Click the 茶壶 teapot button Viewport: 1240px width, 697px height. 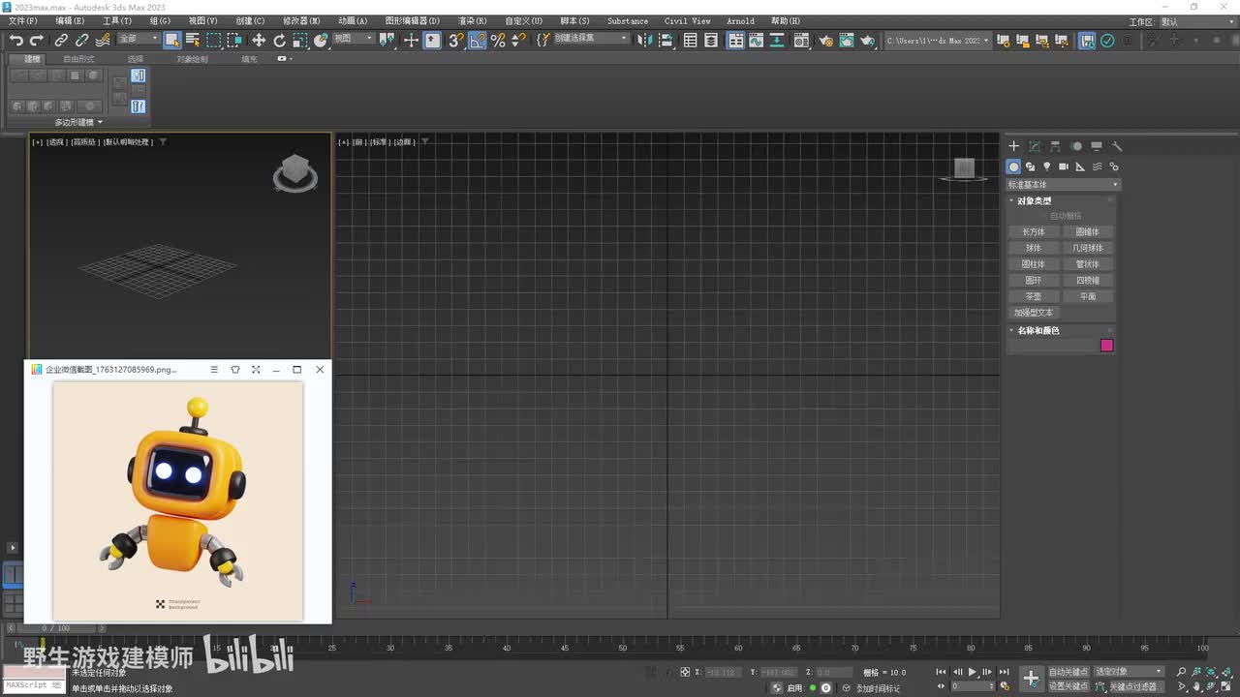(1034, 296)
